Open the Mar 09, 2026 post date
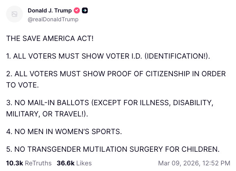 coord(179,163)
